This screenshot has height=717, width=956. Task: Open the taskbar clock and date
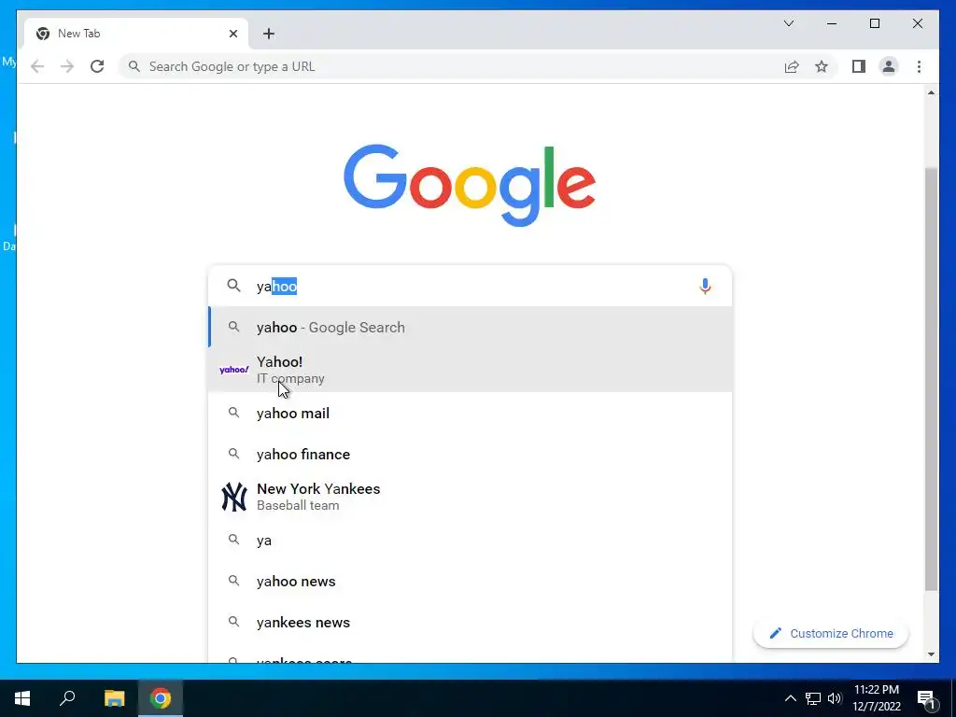(x=876, y=698)
